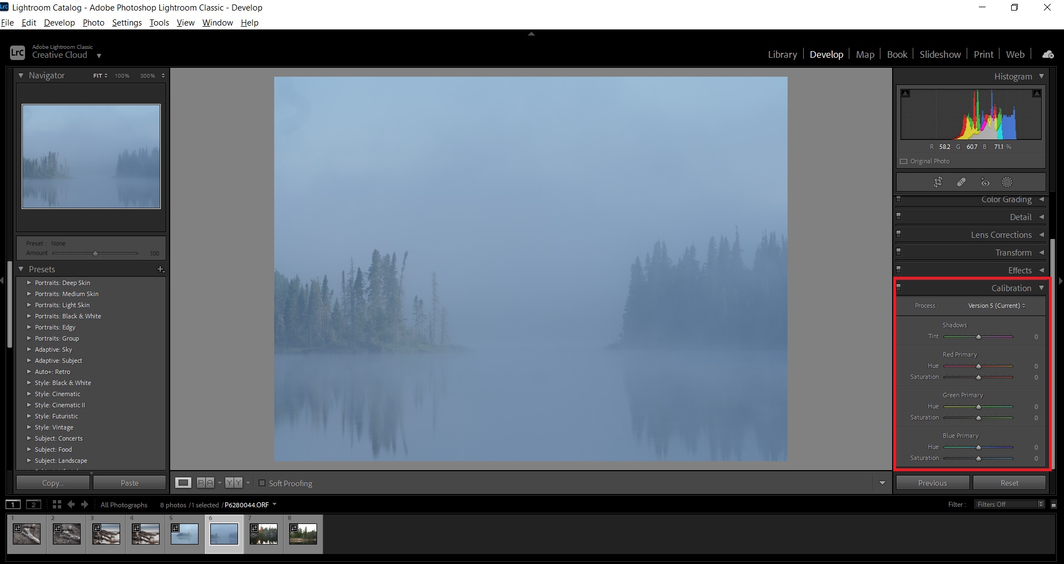Open the Healing Remove tool

[x=962, y=182]
